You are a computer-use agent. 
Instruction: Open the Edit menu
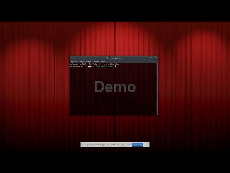(77, 62)
